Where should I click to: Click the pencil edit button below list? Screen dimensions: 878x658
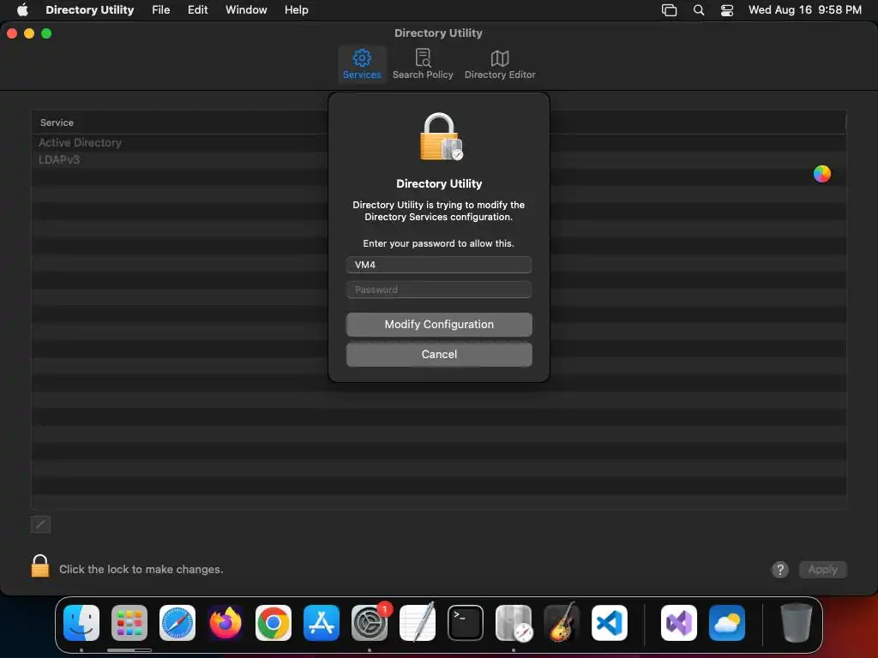(41, 524)
